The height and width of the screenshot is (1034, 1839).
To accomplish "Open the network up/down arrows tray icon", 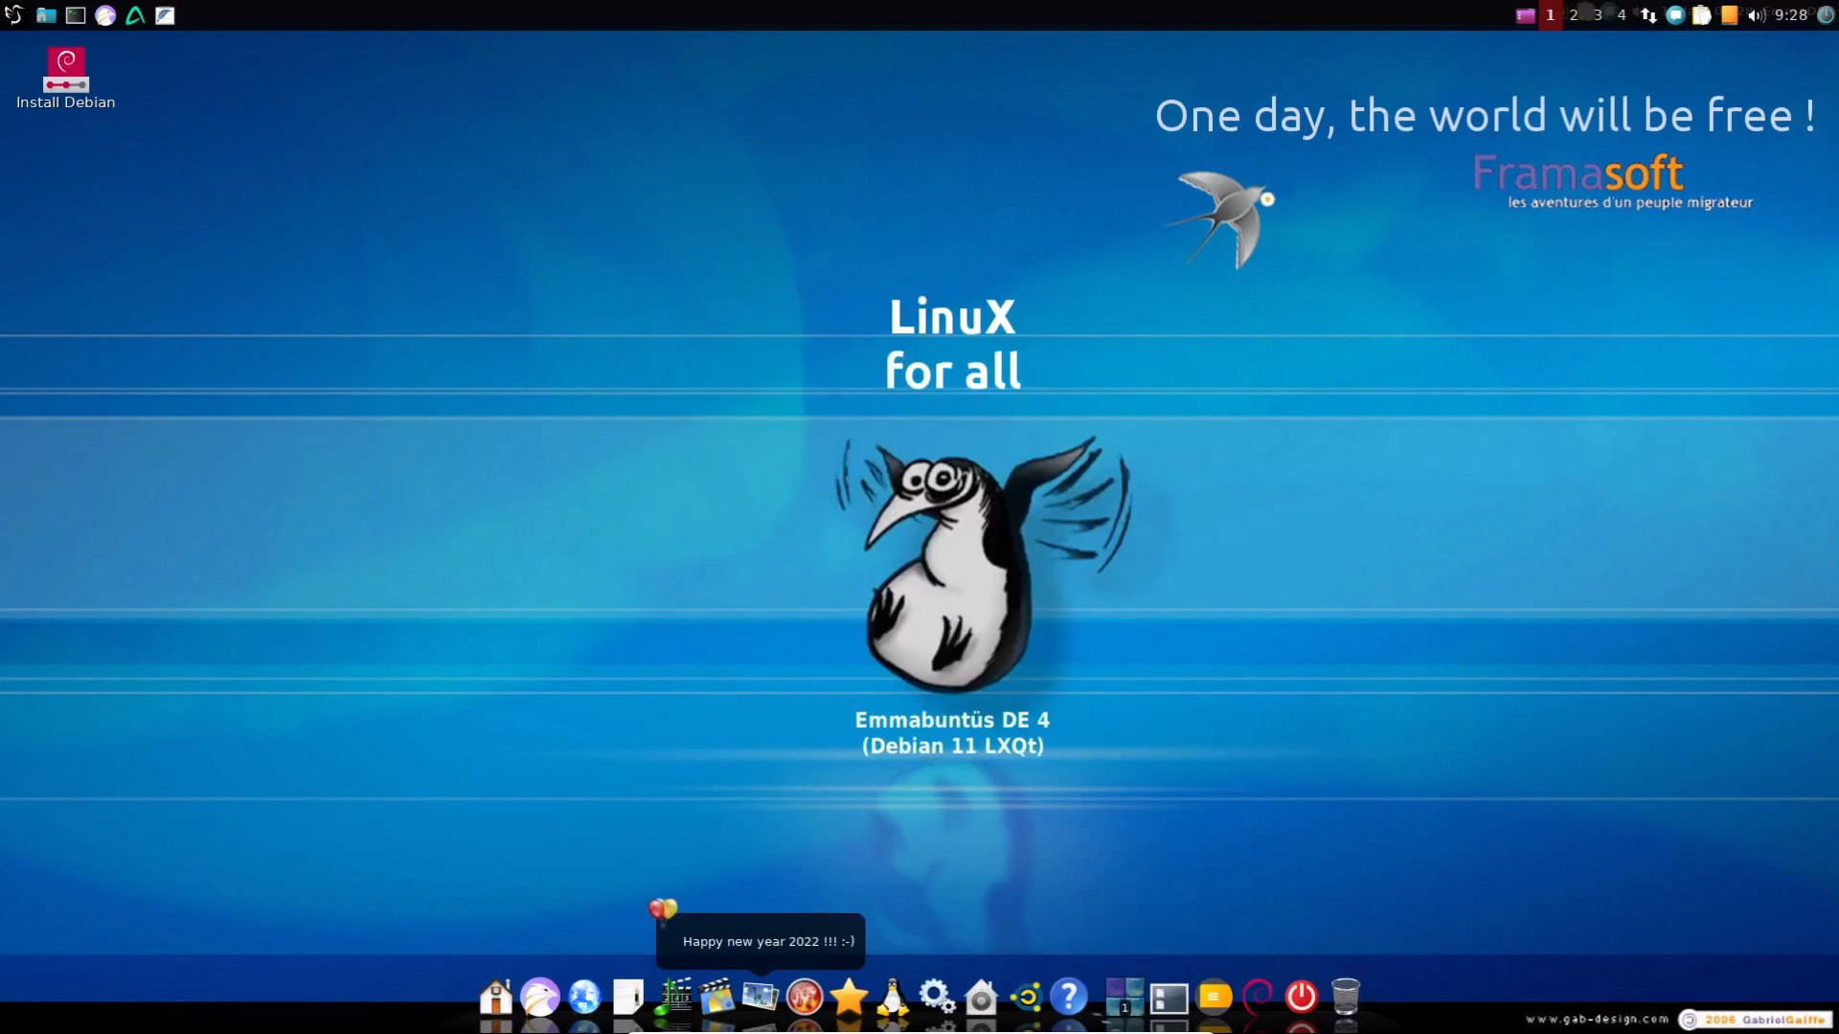I will (1648, 15).
